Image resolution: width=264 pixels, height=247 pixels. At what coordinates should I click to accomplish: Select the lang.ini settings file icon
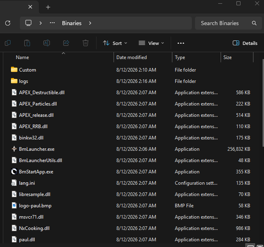(x=14, y=183)
